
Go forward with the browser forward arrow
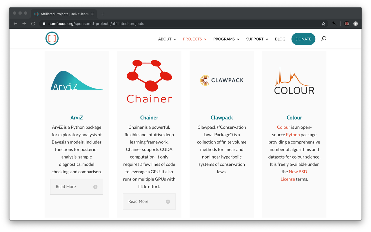tap(24, 24)
